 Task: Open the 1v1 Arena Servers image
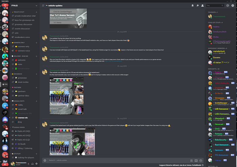tap(68, 18)
